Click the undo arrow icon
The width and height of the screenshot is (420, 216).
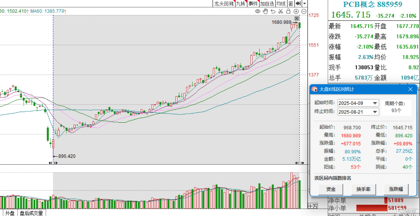[273, 11]
